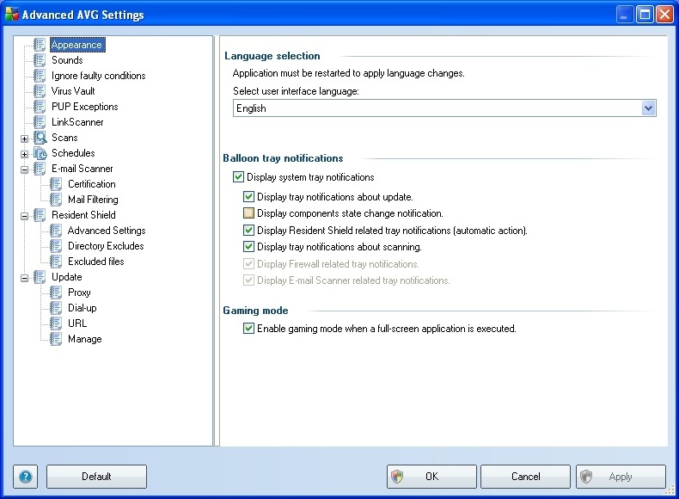
Task: Click Display Firewall related tray notifications checkbox
Action: click(x=248, y=263)
